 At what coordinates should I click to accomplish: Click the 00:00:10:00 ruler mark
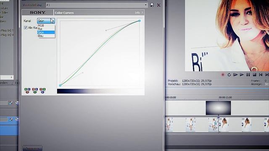click(x=171, y=97)
